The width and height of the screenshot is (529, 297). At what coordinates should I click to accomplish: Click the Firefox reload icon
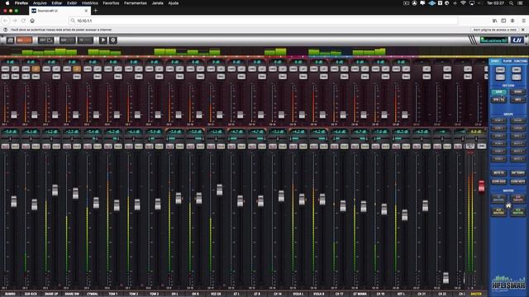[23, 21]
